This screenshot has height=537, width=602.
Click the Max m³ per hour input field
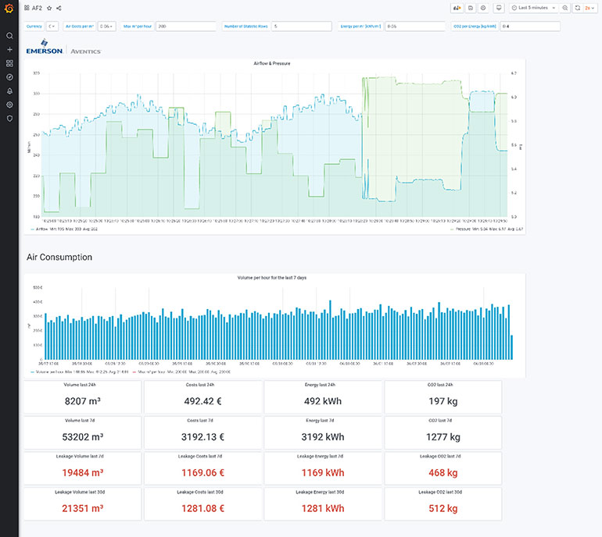click(x=186, y=27)
